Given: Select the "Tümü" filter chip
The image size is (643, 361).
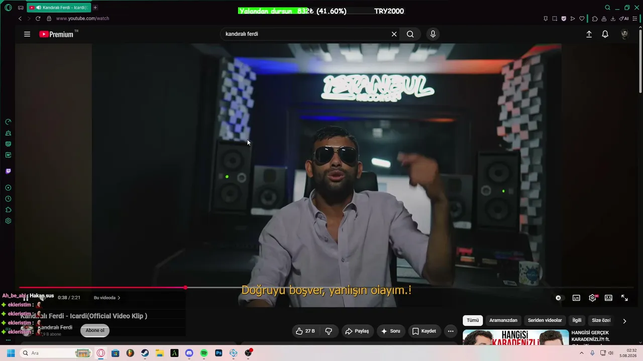Looking at the screenshot, I should click(x=473, y=320).
